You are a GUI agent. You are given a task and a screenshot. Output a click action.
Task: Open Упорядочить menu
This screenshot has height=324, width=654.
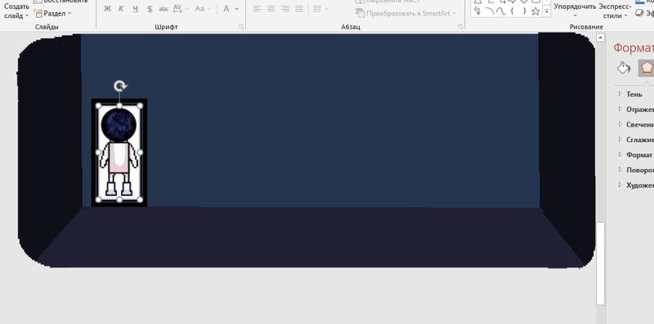[x=575, y=11]
